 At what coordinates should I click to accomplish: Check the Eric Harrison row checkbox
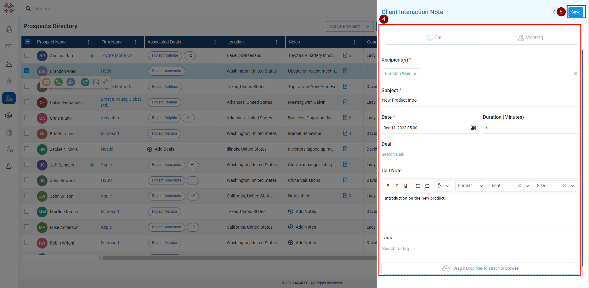[x=27, y=133]
